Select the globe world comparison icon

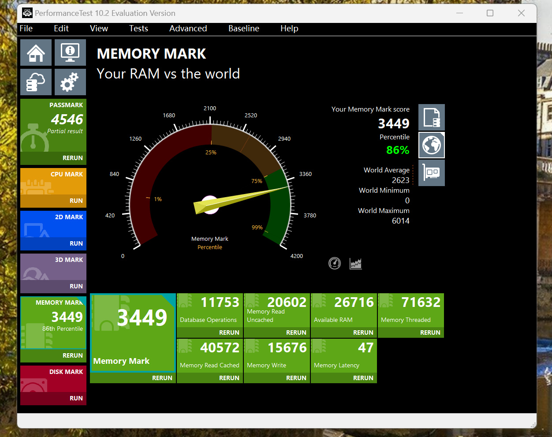(431, 145)
